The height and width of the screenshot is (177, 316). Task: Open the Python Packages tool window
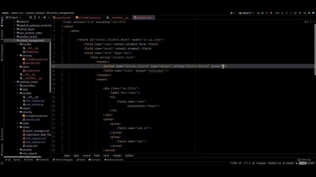pyautogui.click(x=63, y=160)
